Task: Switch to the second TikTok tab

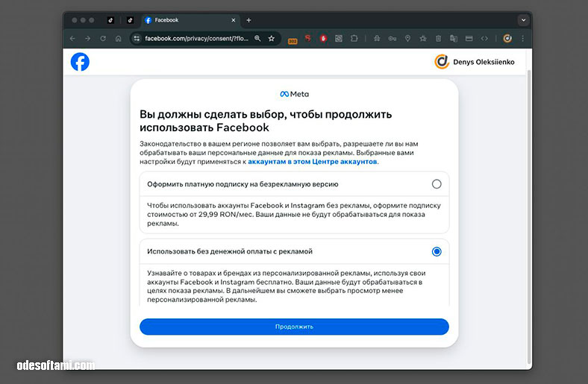Action: pyautogui.click(x=130, y=20)
